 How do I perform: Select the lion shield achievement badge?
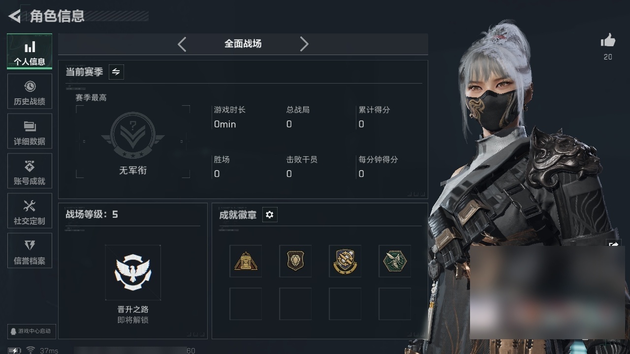(x=295, y=261)
